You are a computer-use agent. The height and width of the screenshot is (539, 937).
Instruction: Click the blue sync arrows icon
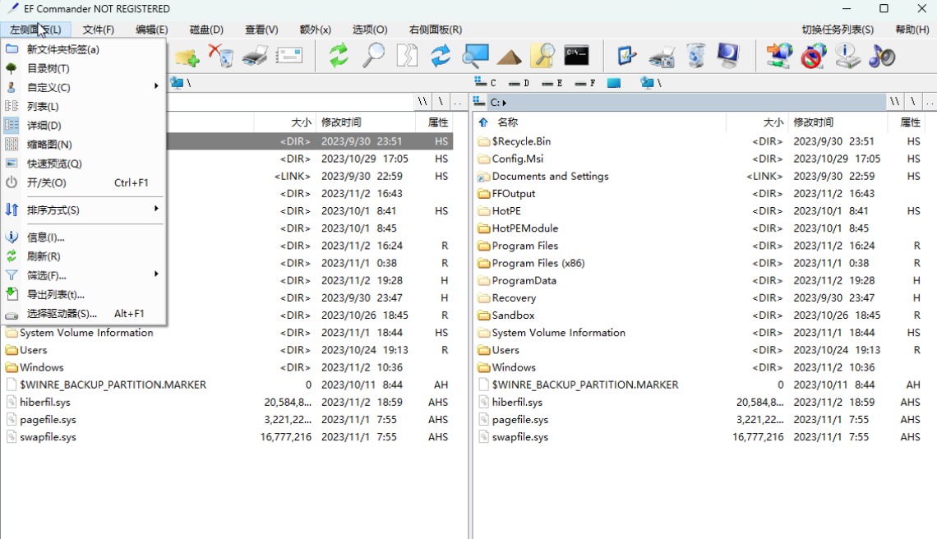click(x=441, y=56)
